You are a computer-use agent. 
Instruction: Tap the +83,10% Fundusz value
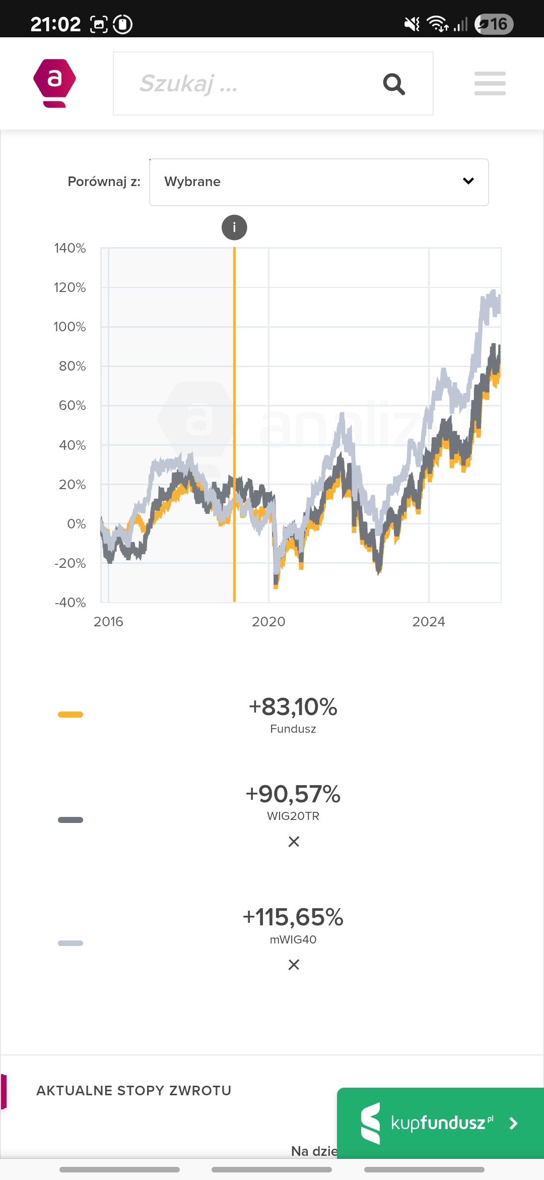[293, 707]
